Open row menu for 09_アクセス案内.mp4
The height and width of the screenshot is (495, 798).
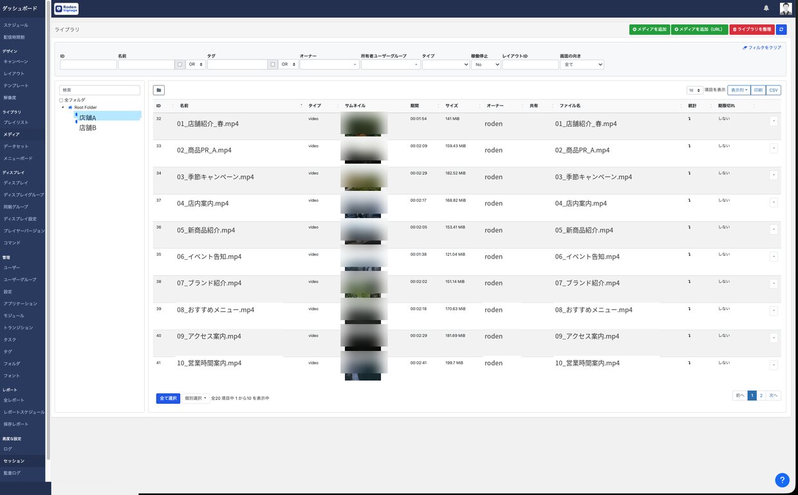(x=774, y=338)
